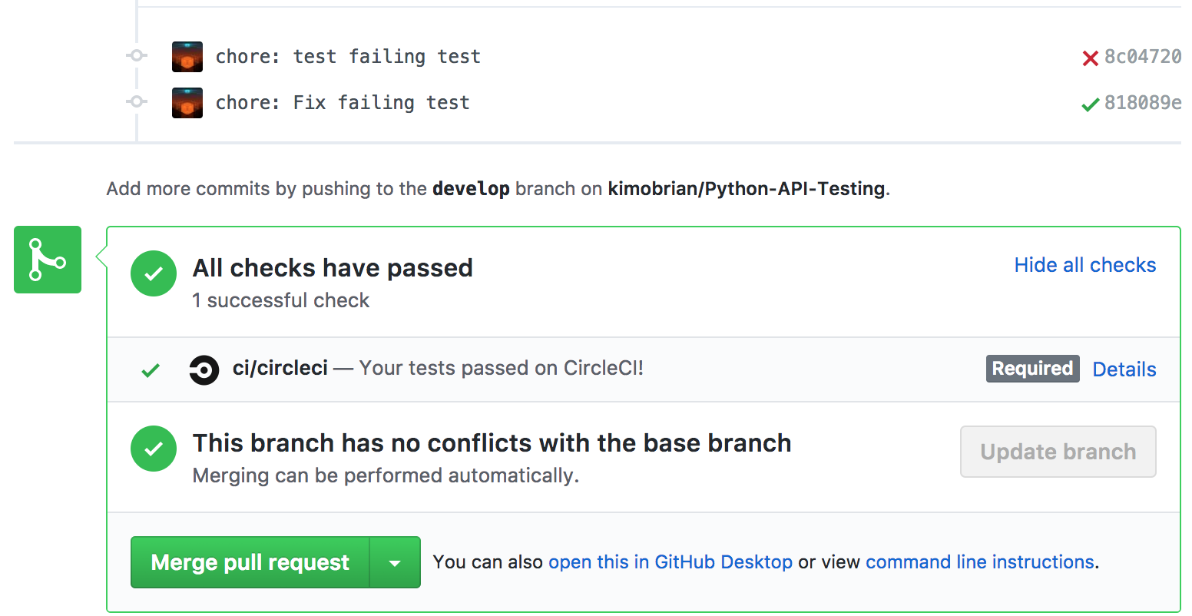Click the avatar on the 'chore: test failing test' commit
Screen dimensions: 1192x616
187,55
